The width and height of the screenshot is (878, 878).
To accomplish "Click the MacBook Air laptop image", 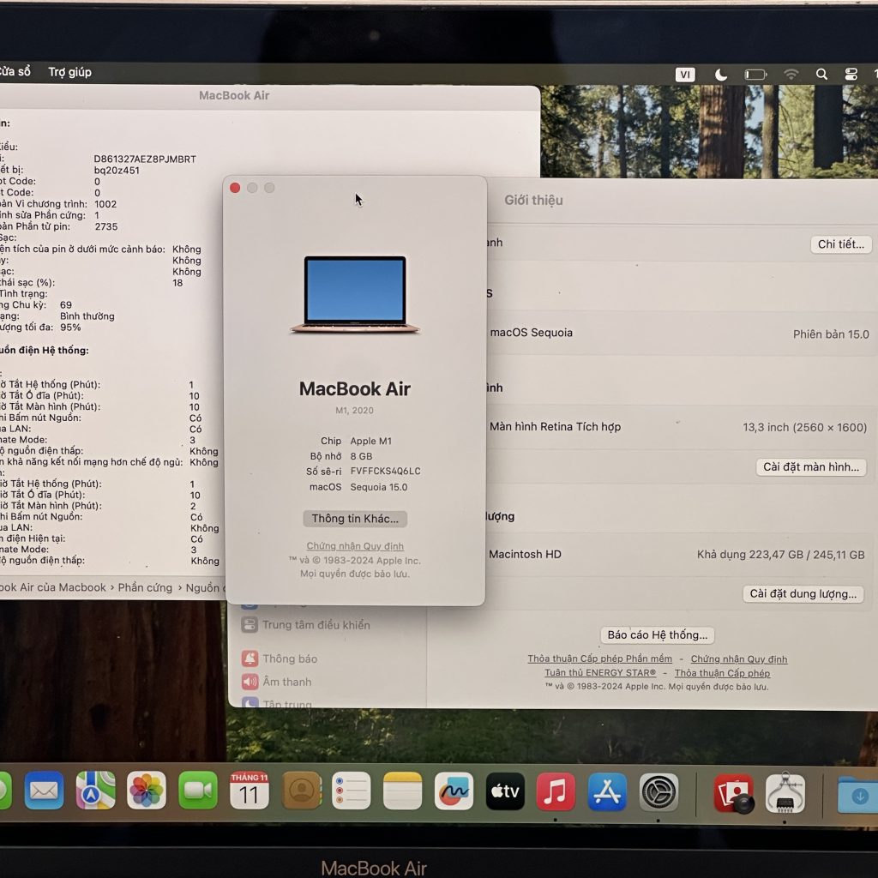I will click(x=355, y=292).
